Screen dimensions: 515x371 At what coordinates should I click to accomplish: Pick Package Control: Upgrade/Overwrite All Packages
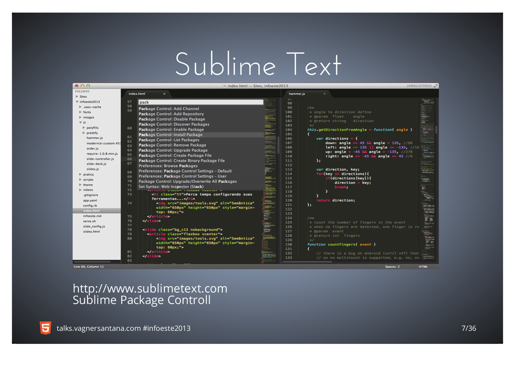coord(201,181)
